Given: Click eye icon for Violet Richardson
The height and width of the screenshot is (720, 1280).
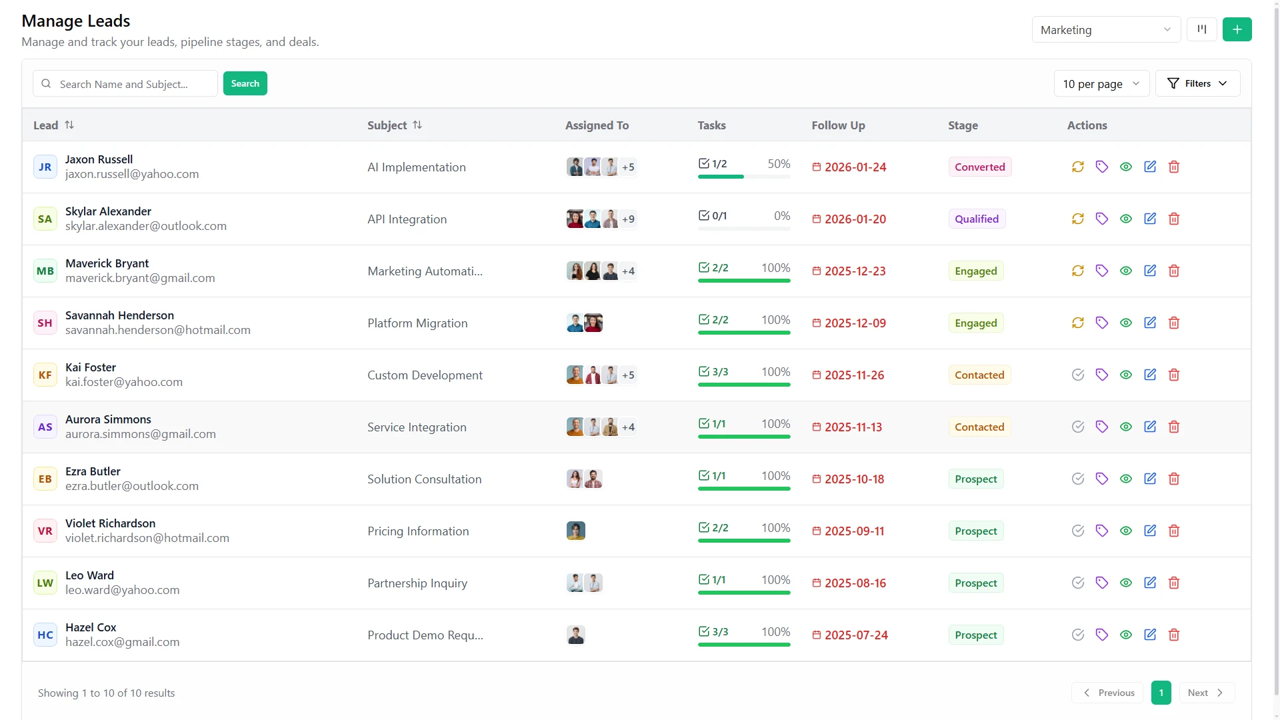Looking at the screenshot, I should (x=1126, y=531).
